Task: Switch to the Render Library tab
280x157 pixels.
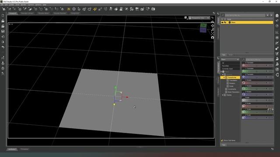Action: click(x=27, y=14)
